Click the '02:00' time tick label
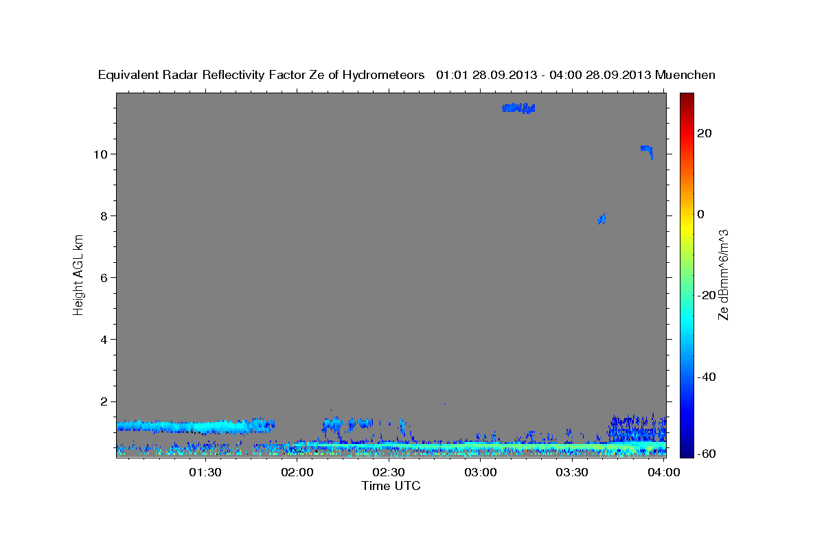824x549 pixels. (x=298, y=473)
